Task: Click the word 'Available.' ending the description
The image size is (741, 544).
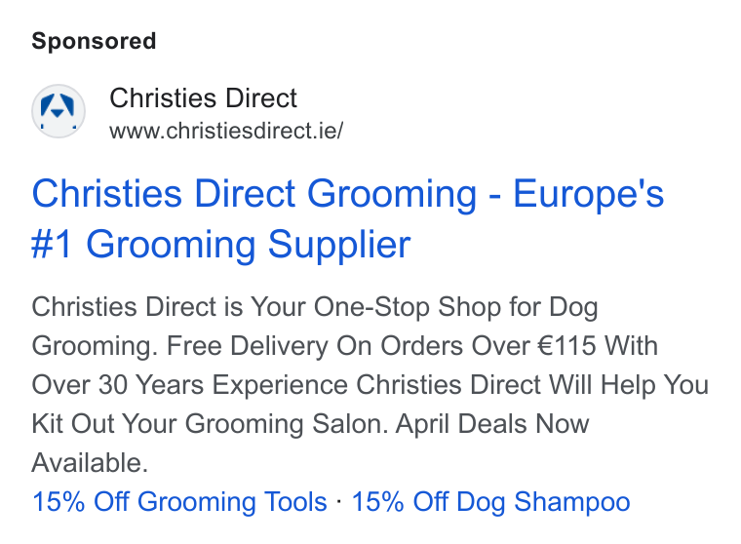Action: [x=90, y=463]
